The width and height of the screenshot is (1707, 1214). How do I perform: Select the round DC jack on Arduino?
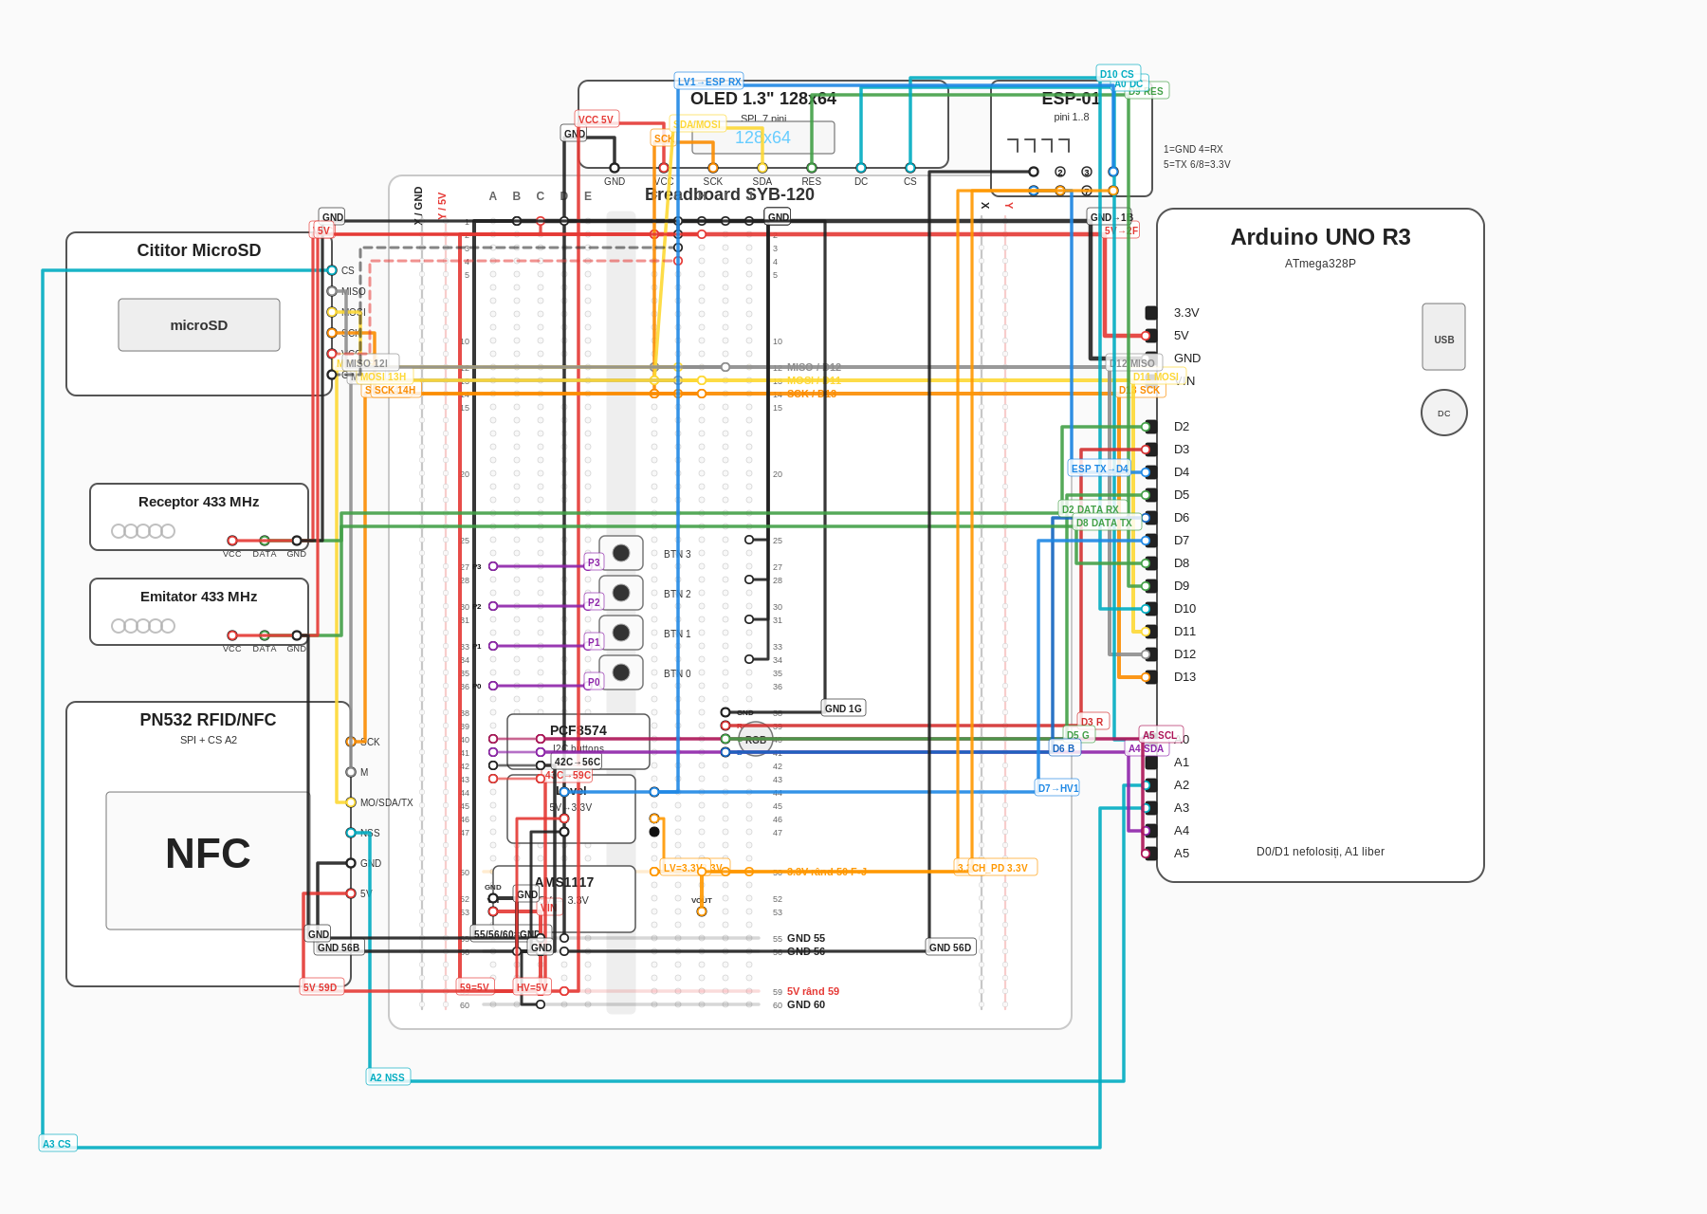(1443, 413)
